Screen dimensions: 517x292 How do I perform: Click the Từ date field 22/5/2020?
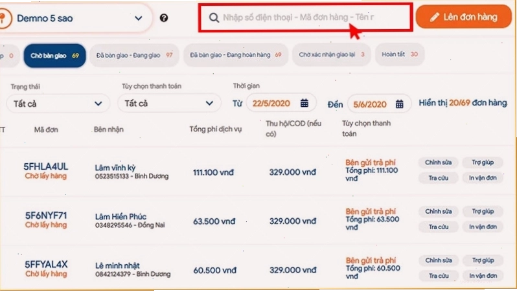281,103
